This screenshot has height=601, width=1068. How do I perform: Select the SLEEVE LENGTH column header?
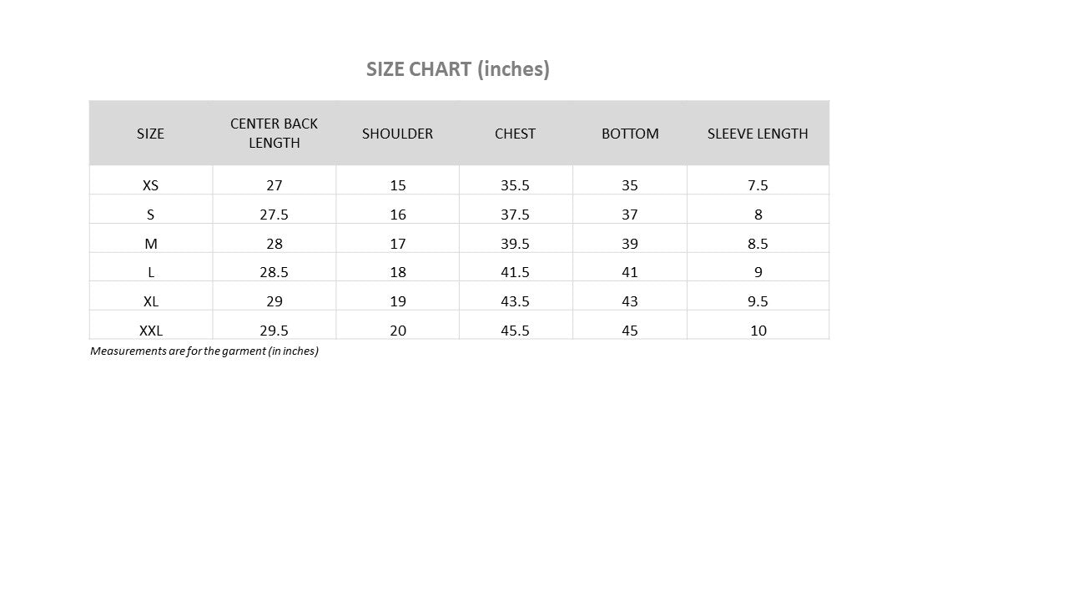[x=758, y=134]
